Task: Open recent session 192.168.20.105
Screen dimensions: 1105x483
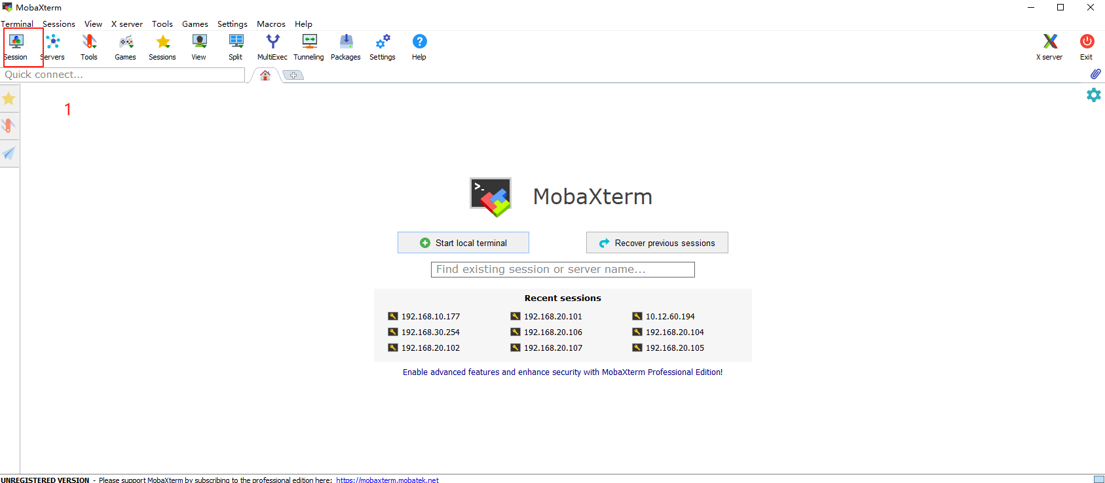Action: pyautogui.click(x=668, y=348)
